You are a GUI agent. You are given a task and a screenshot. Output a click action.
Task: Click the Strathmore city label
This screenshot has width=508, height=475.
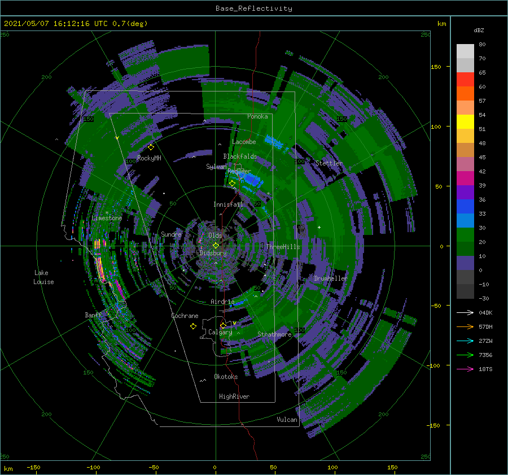pyautogui.click(x=274, y=334)
